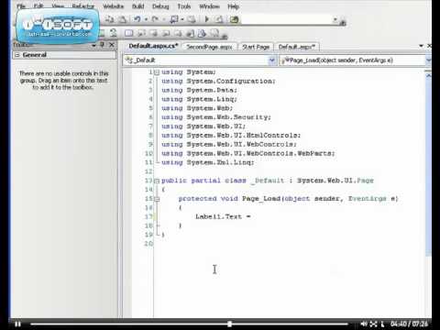This screenshot has width=440, height=330.
Task: Open the Refactor menu
Action: pos(83,6)
